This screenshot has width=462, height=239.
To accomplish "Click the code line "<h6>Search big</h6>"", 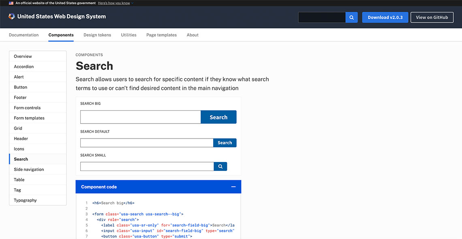I will pyautogui.click(x=113, y=203).
